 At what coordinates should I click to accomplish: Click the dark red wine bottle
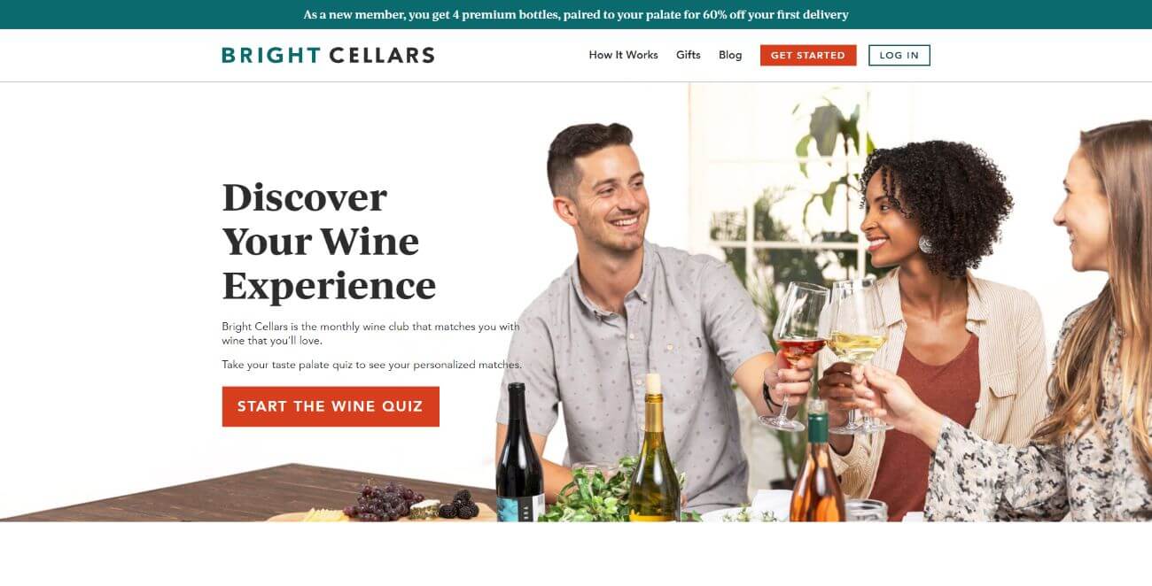pyautogui.click(x=519, y=453)
